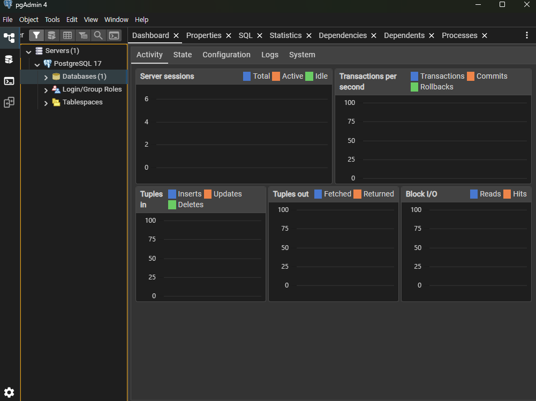Click the blue Inserts legend swatch
The height and width of the screenshot is (401, 536).
172,194
